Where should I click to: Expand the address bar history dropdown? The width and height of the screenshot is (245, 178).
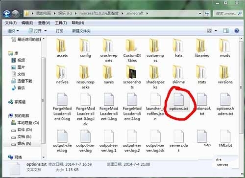tap(200, 14)
